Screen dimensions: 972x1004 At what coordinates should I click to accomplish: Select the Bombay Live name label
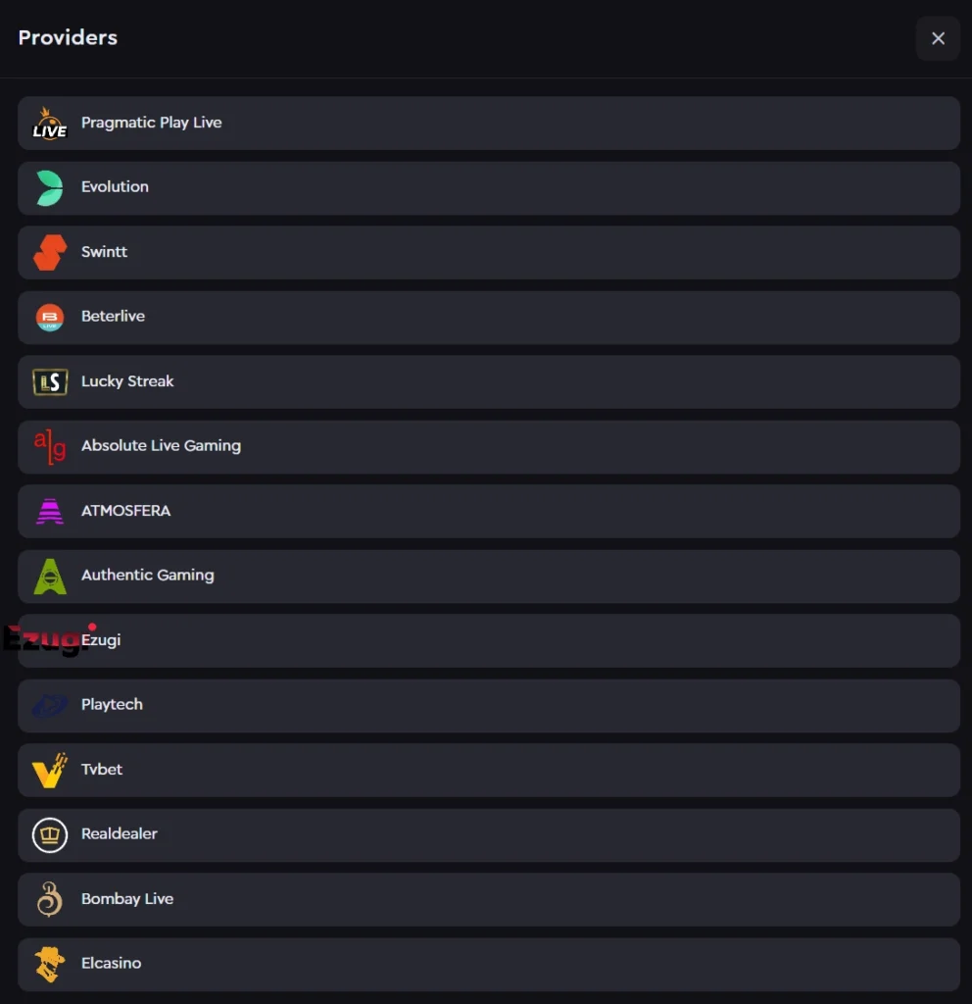tap(127, 899)
